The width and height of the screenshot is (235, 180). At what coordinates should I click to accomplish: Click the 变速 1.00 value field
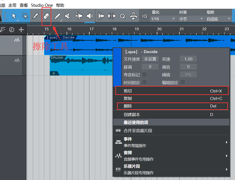pos(188,59)
